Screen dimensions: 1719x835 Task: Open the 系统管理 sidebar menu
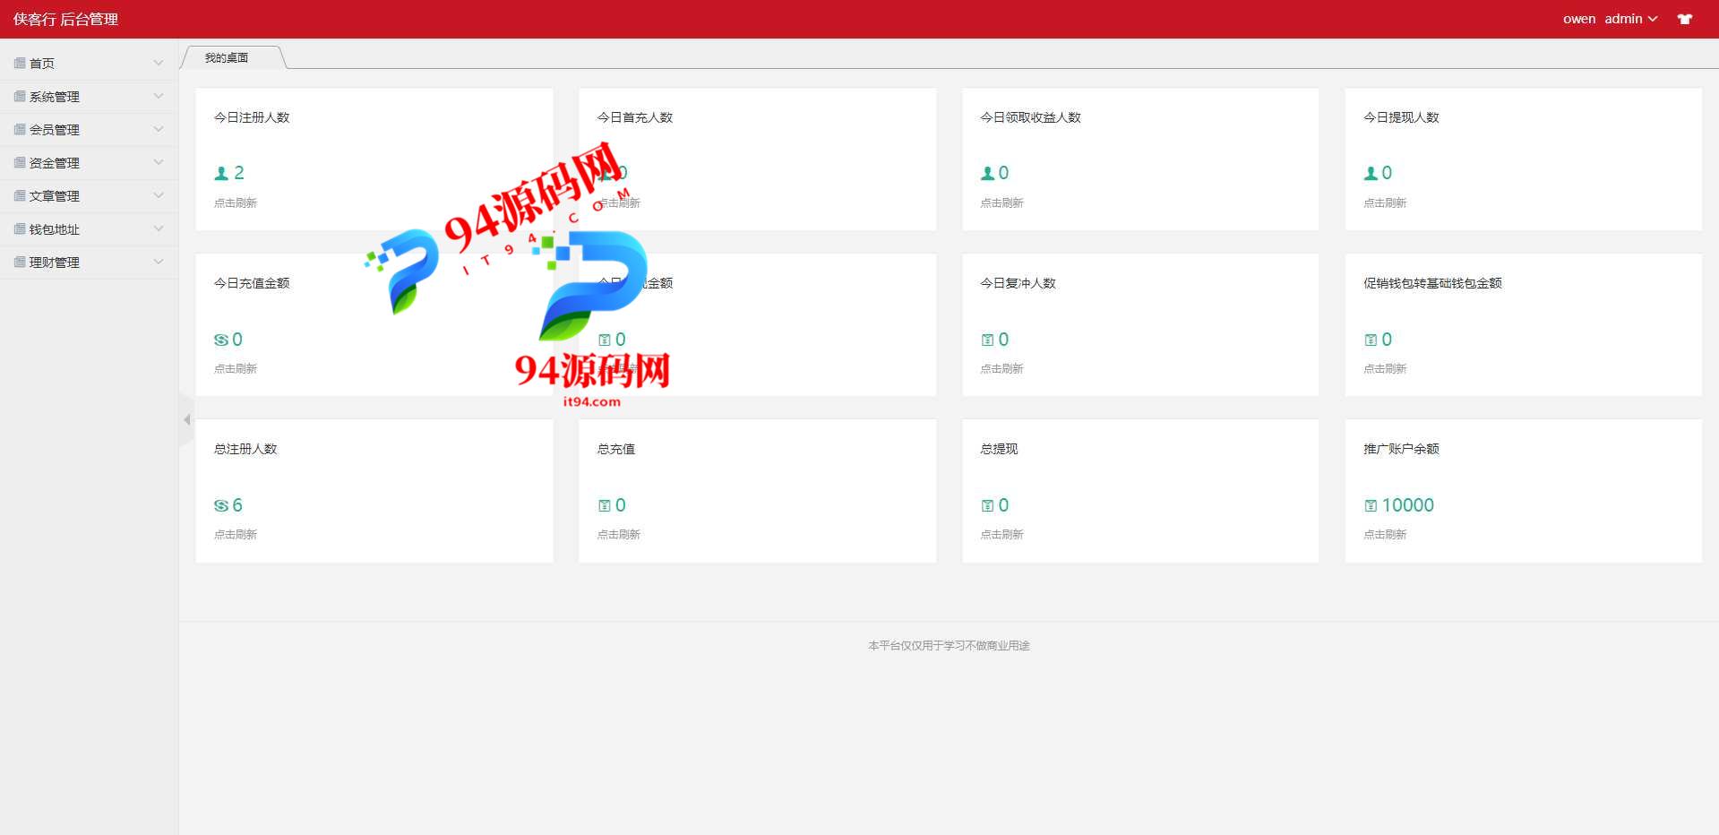[x=90, y=96]
